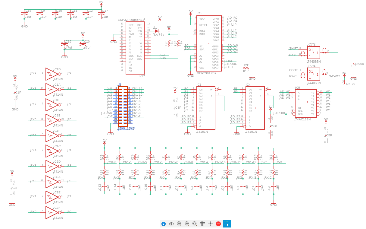Select the IC7/2 744066N switch
366x229 pixels.
314,52
